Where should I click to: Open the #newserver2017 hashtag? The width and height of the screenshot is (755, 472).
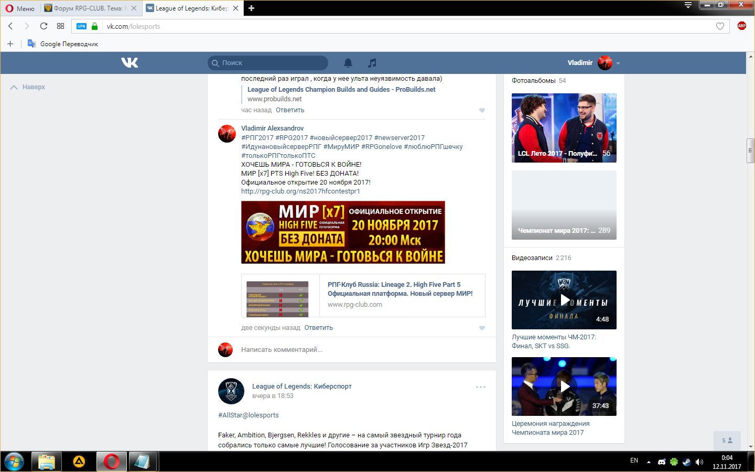(400, 138)
